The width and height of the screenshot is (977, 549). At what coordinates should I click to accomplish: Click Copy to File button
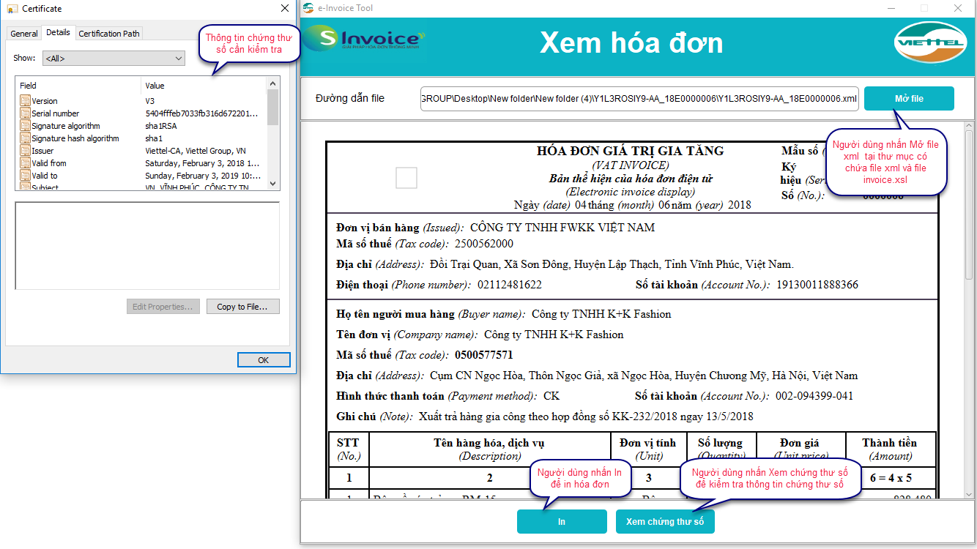pyautogui.click(x=242, y=307)
